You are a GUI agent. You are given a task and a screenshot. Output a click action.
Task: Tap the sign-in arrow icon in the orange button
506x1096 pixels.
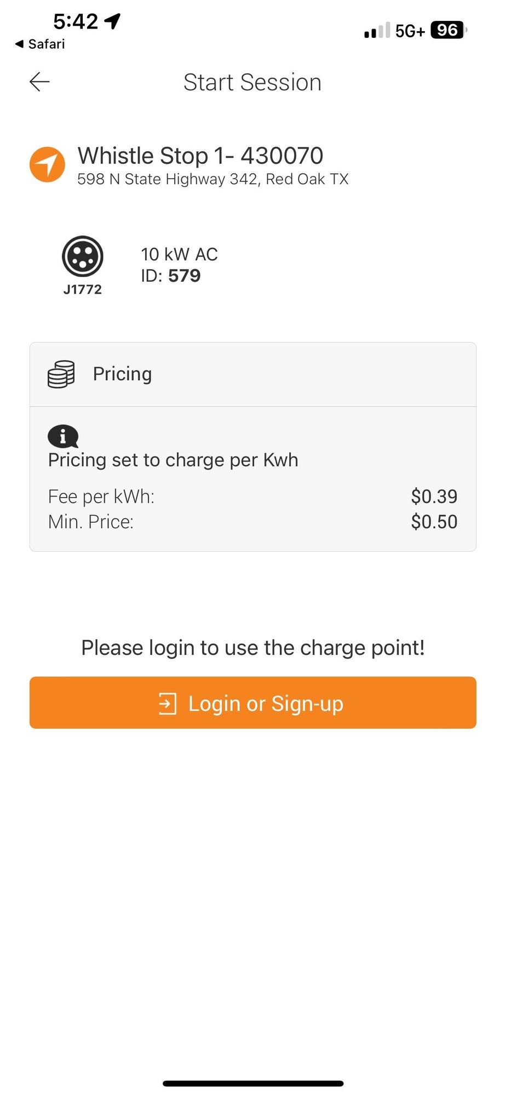(x=168, y=704)
